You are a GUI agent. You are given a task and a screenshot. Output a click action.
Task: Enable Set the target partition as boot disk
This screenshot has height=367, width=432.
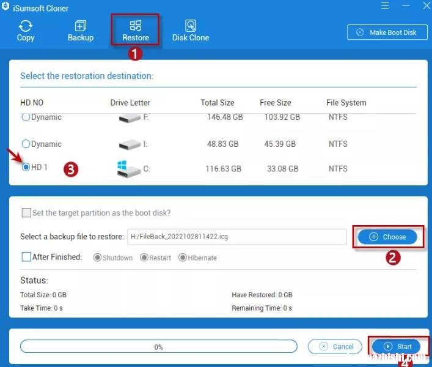pyautogui.click(x=26, y=213)
